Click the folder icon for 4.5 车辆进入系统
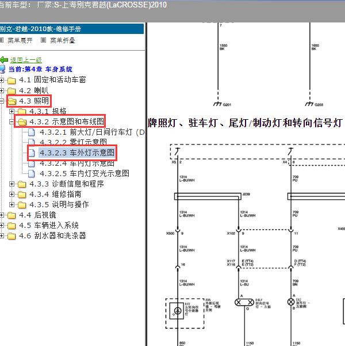345x346 pixels. (11, 226)
